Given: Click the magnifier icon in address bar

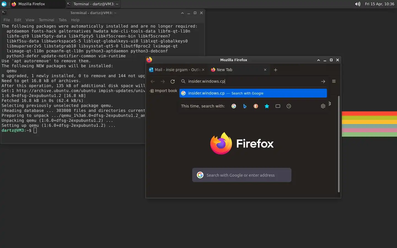Looking at the screenshot, I should tap(183, 81).
